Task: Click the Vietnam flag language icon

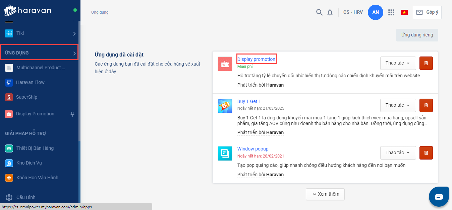Action: tap(404, 12)
